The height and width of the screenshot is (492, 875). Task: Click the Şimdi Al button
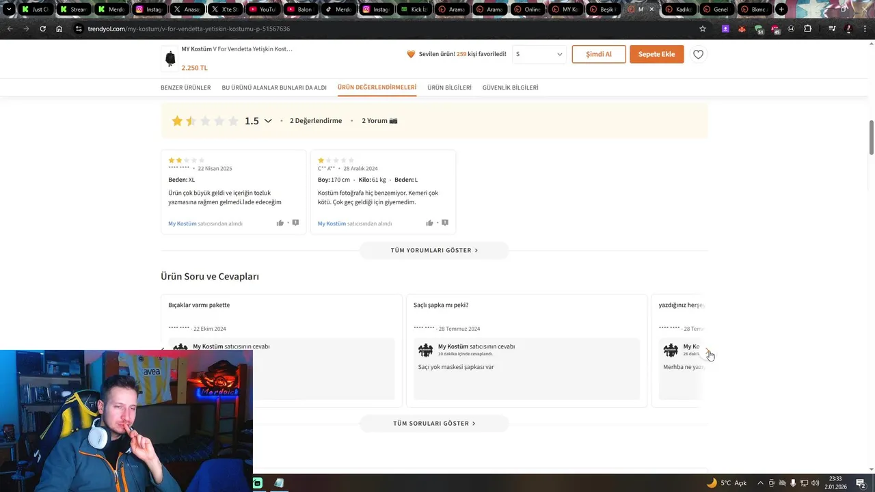pos(599,54)
